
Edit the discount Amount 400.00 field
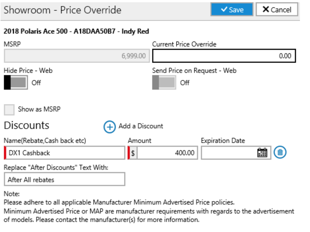pos(168,153)
